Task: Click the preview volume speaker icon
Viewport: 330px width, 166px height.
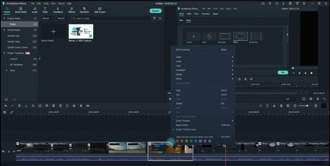Action: [318, 99]
